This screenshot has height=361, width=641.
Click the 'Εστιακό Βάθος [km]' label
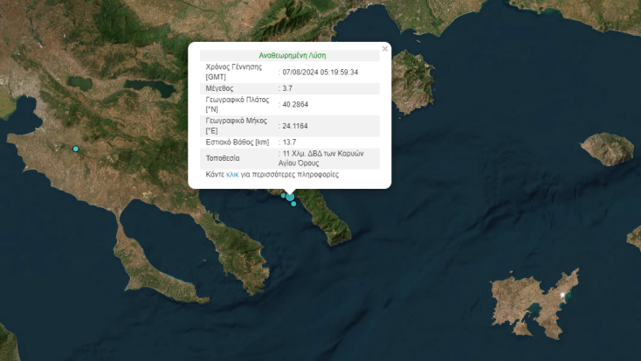click(x=238, y=142)
